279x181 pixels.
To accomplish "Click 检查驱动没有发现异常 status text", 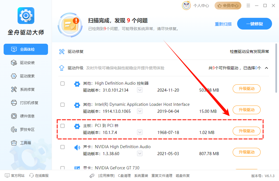I will click(x=249, y=52).
